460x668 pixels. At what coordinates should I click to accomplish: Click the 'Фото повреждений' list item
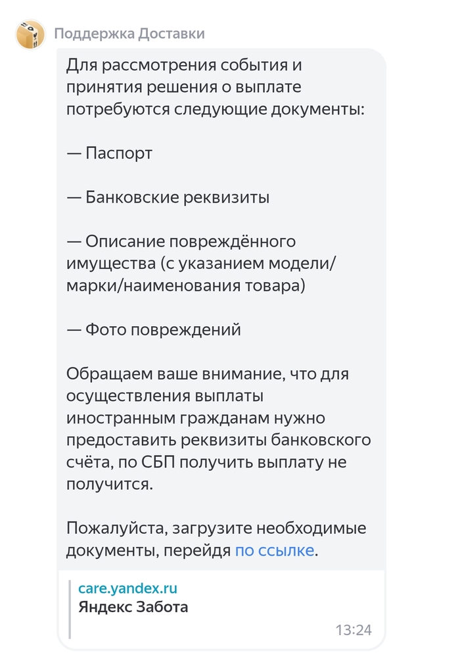click(154, 329)
